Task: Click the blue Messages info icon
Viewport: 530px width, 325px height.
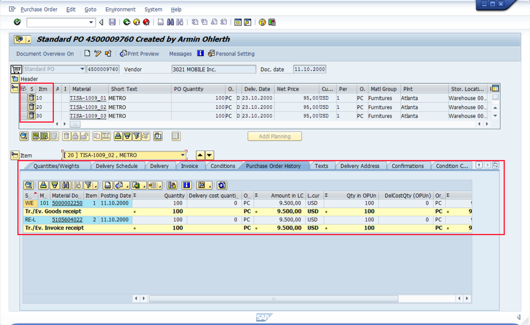Action: click(200, 53)
